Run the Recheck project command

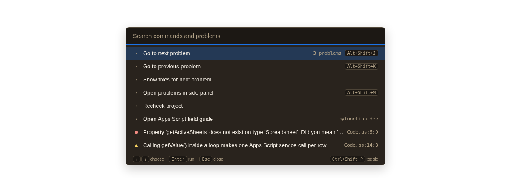(x=255, y=106)
